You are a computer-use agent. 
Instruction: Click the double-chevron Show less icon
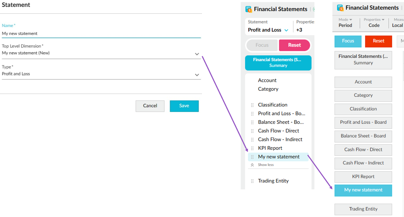pos(252,165)
